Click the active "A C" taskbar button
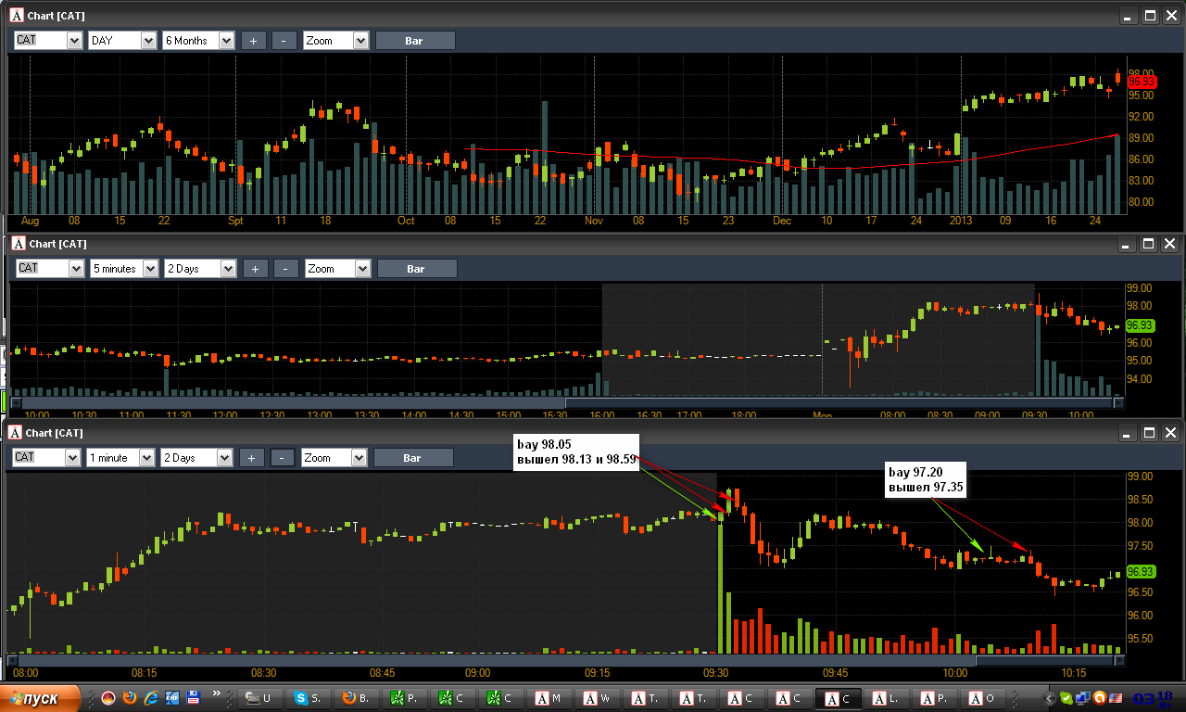 point(839,698)
